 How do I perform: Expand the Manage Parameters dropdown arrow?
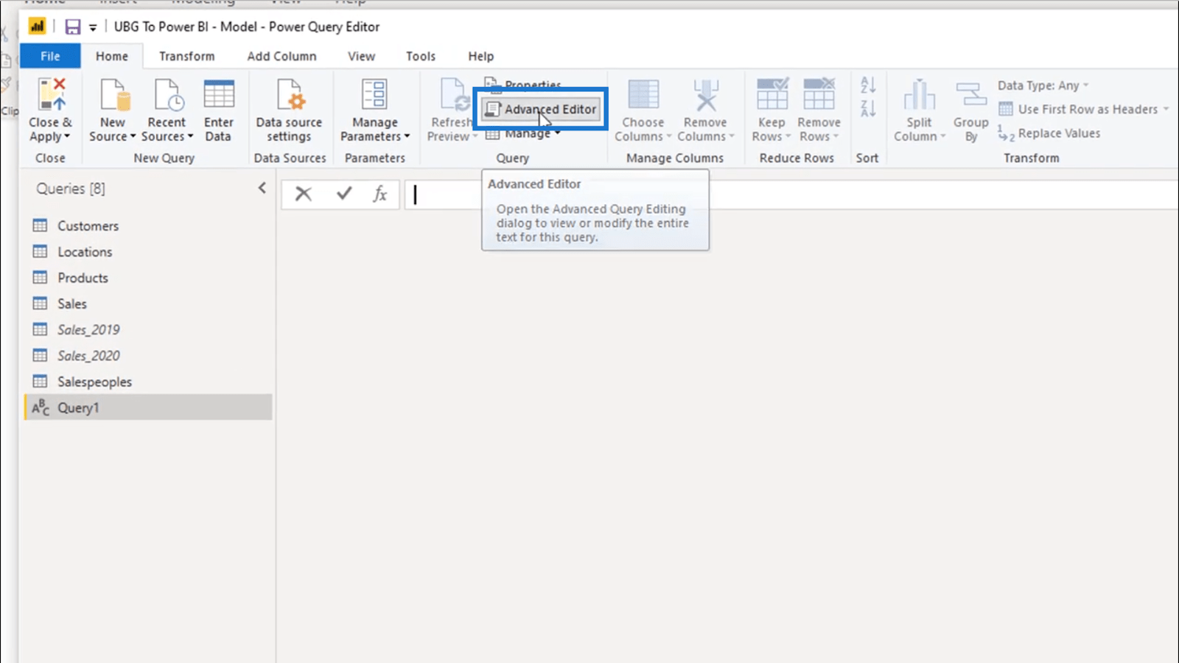407,136
